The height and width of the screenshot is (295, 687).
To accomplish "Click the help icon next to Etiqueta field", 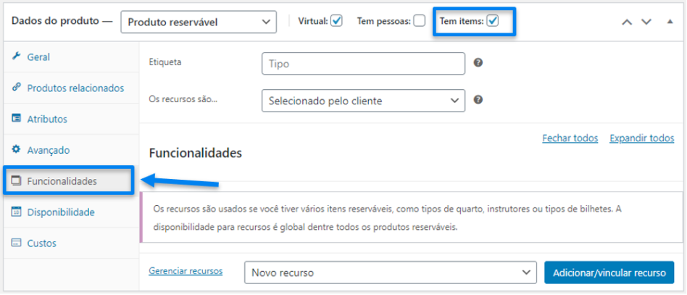I will (478, 63).
